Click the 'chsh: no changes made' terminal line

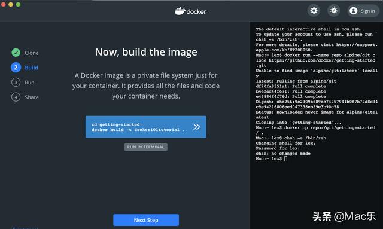283,154
